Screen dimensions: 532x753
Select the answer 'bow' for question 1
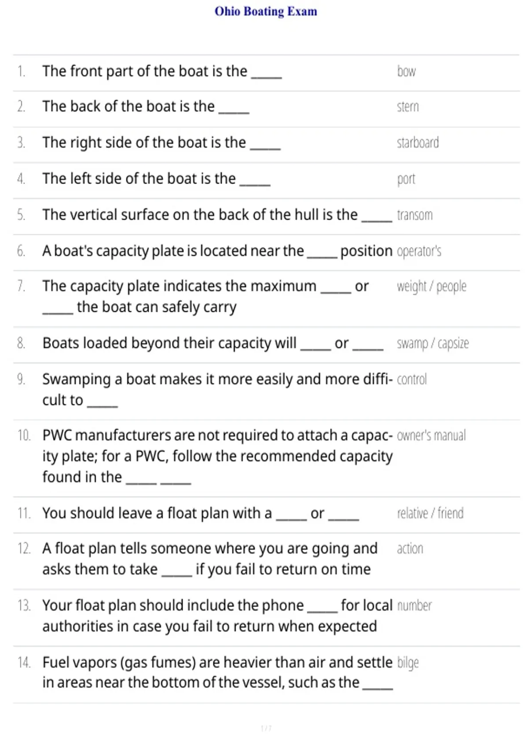tap(406, 71)
